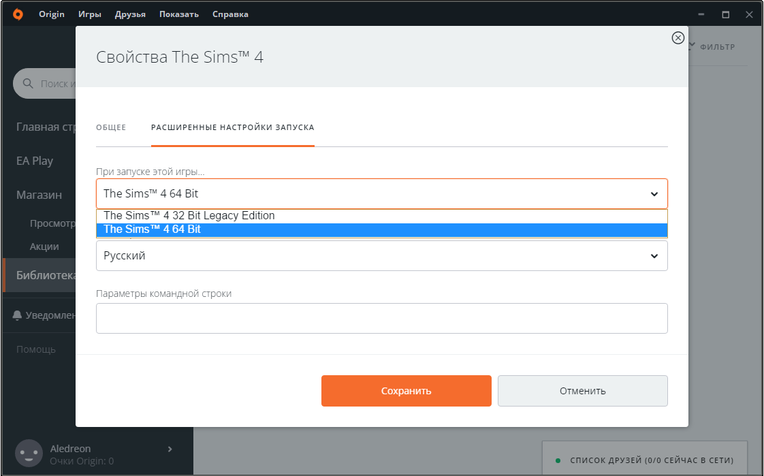Open the Aledreon user avatar
This screenshot has width=764, height=476.
pos(29,454)
